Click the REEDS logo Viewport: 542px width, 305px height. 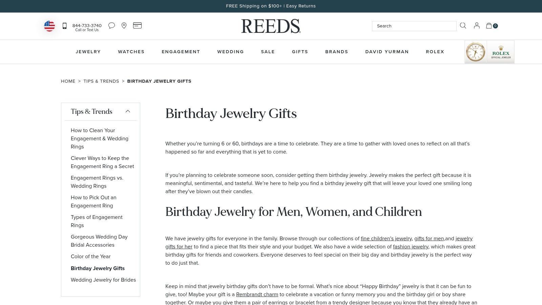[271, 26]
